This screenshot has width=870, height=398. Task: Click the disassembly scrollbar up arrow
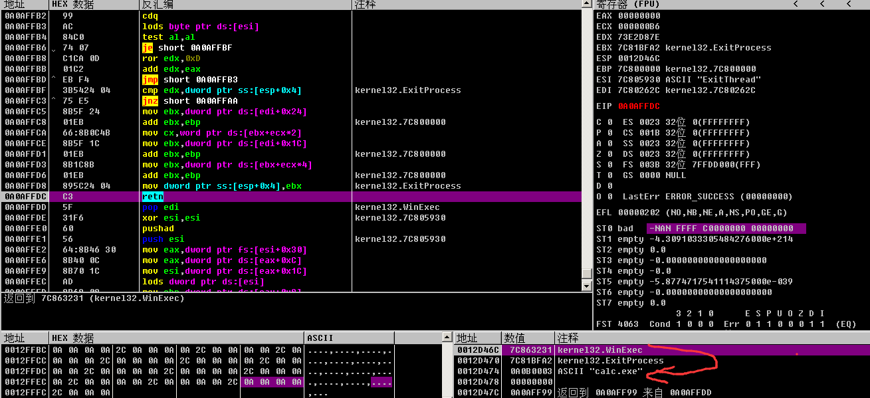(586, 5)
